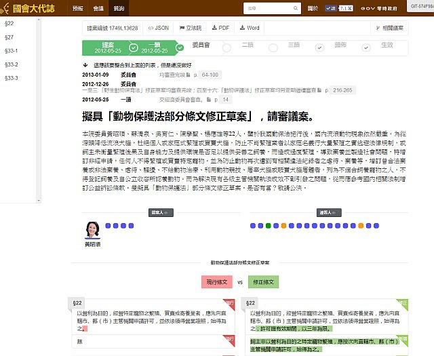Click the 提案人 label badge
434x356 pixels.
[161, 213]
